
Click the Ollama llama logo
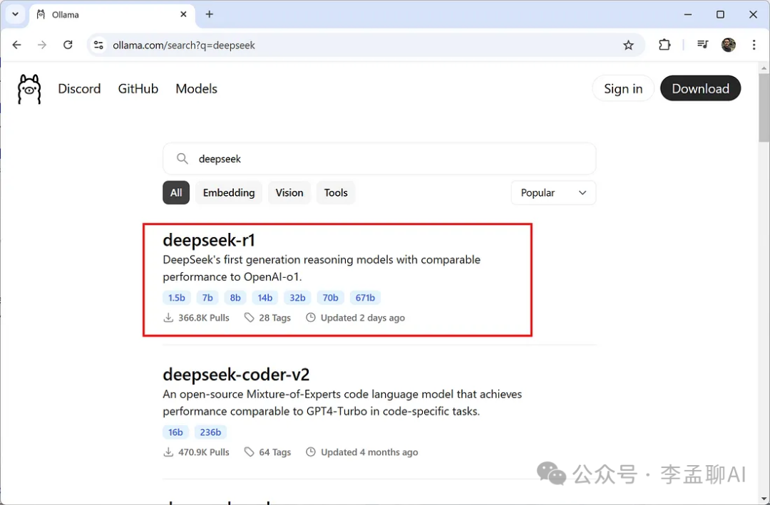pyautogui.click(x=29, y=89)
